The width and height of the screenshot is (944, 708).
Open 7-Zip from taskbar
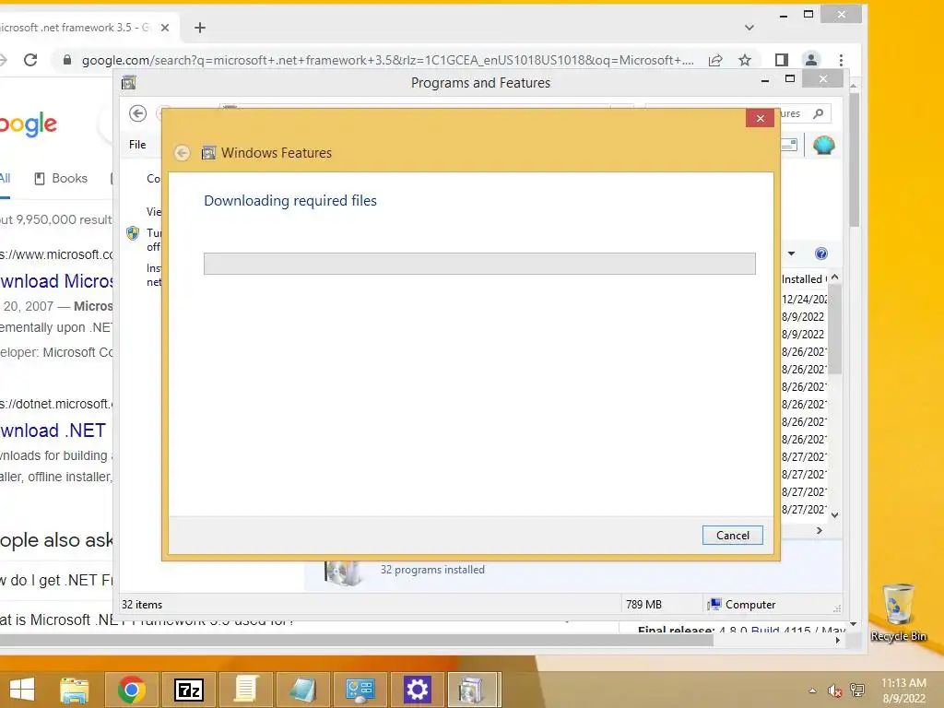pyautogui.click(x=188, y=690)
